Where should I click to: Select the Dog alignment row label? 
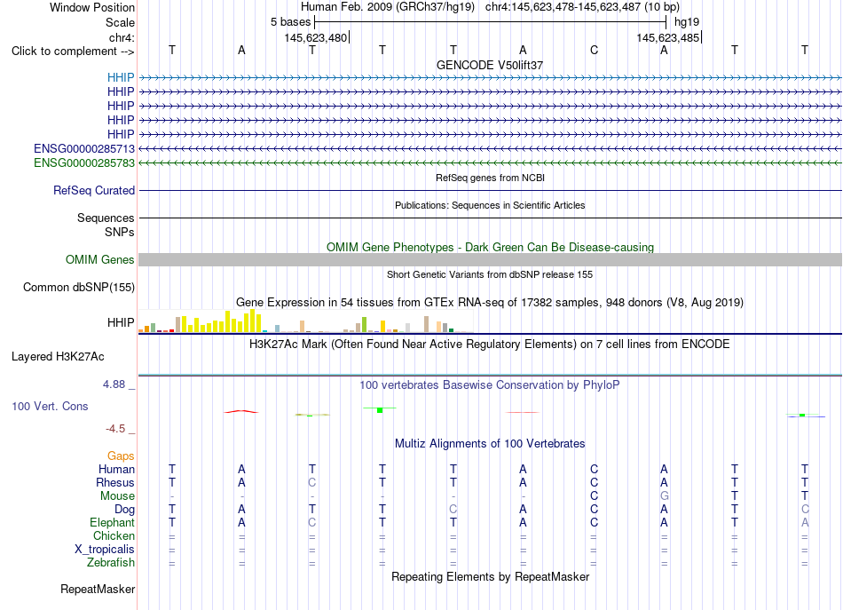pos(124,510)
